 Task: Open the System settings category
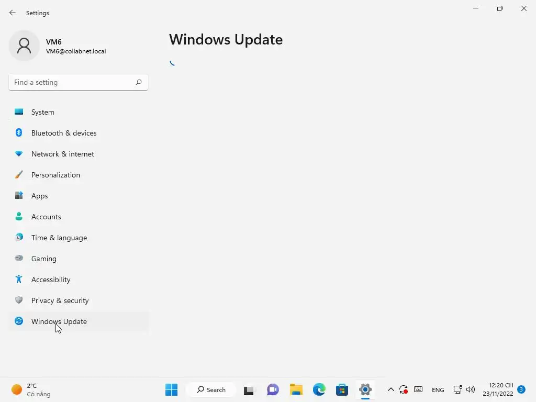79,112
